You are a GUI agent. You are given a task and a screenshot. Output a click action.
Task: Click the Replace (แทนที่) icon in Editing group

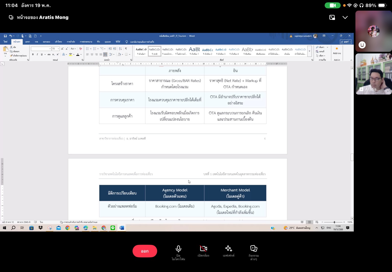click(x=320, y=51)
